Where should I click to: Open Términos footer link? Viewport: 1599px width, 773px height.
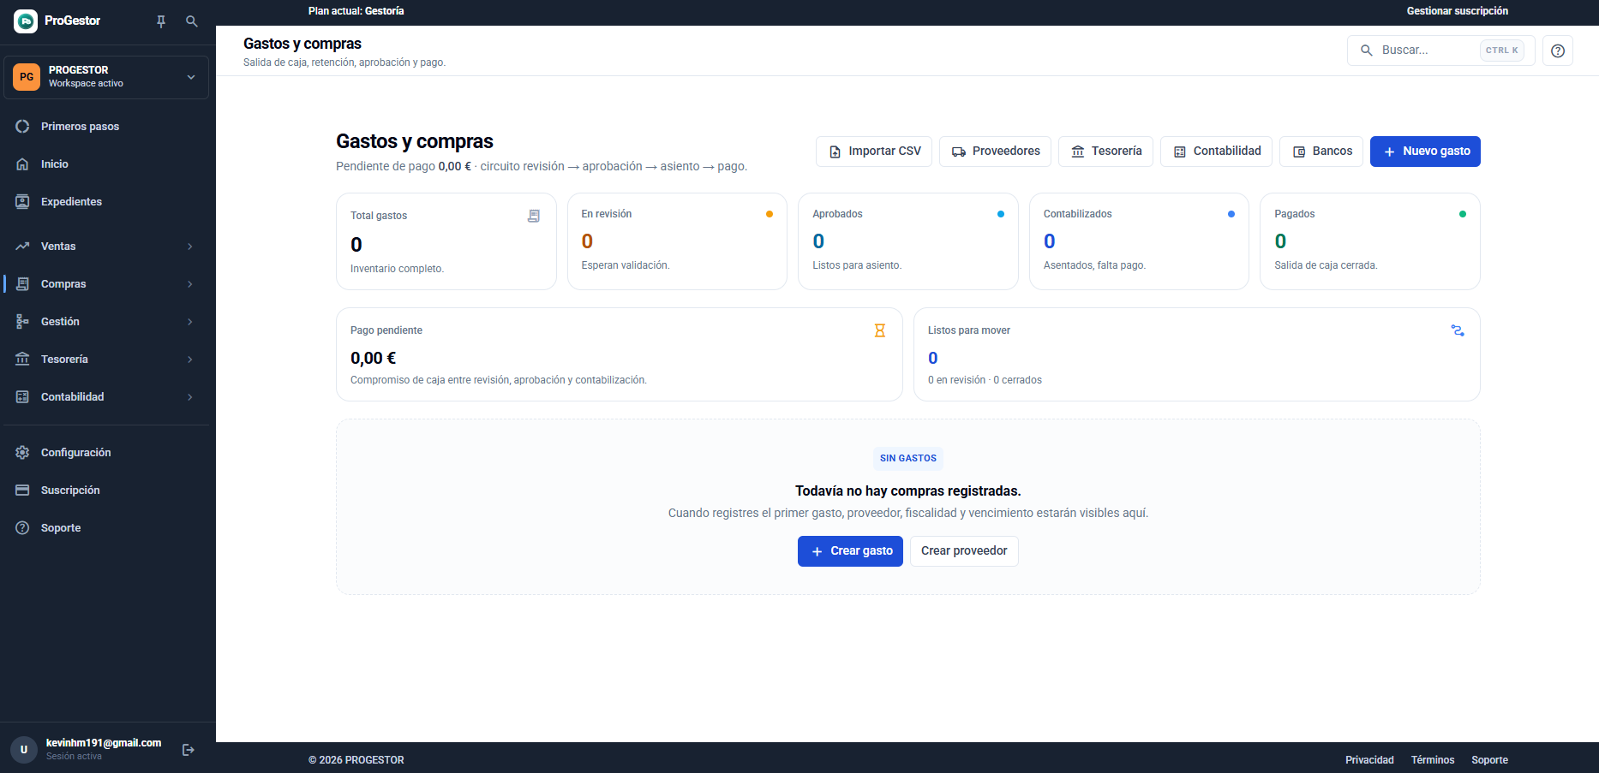coord(1433,760)
